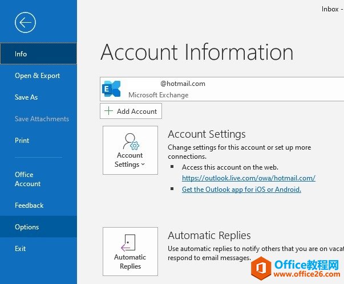The image size is (344, 284).
Task: Choose Save As in the sidebar
Action: (38, 97)
